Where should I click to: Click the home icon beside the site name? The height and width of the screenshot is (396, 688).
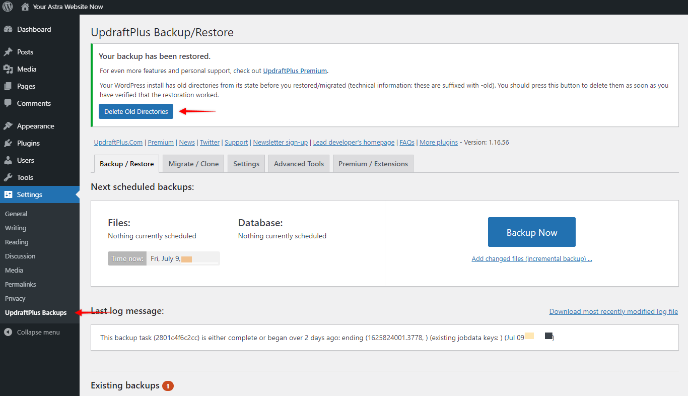point(25,7)
